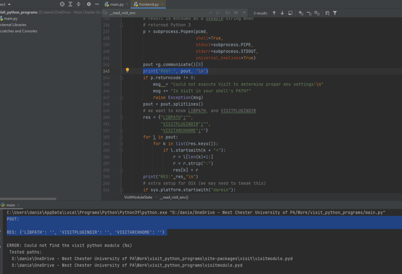Screen dimensions: 402x274
Task: Add selection for next occurrence
Action: [x=301, y=13]
